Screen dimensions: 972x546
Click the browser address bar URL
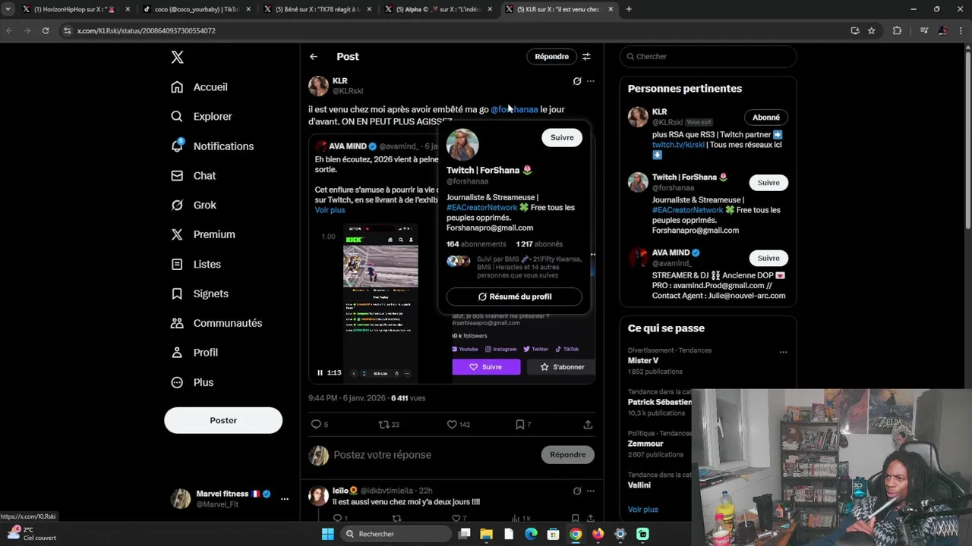[147, 31]
